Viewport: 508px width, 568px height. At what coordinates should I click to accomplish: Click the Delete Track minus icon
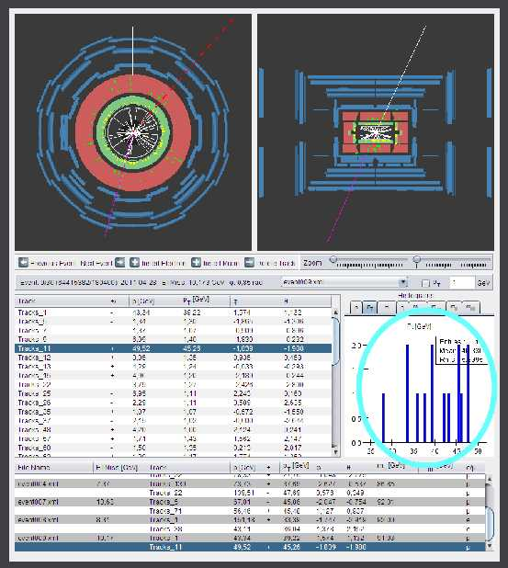[249, 263]
